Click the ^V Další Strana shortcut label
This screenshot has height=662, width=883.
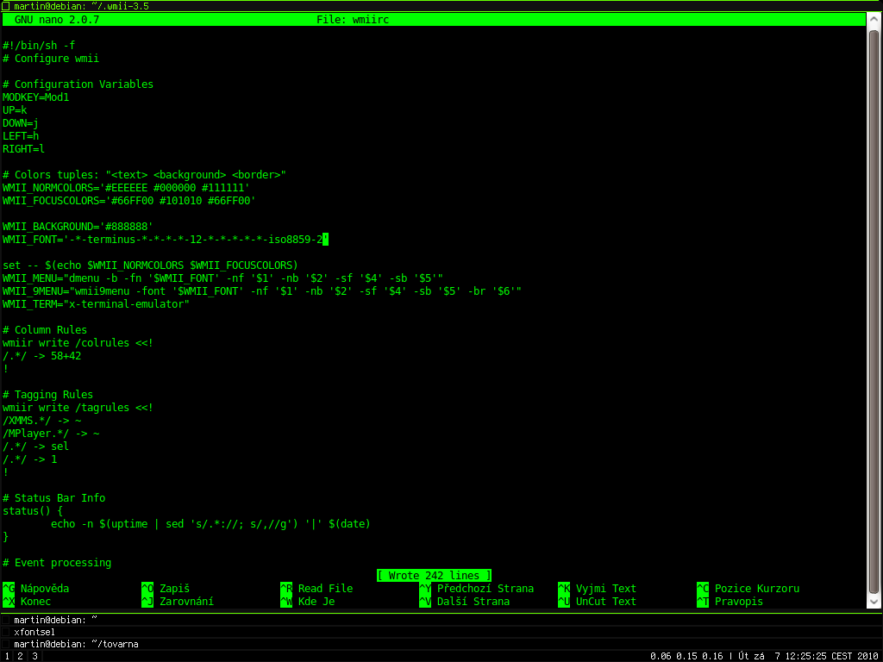click(465, 602)
